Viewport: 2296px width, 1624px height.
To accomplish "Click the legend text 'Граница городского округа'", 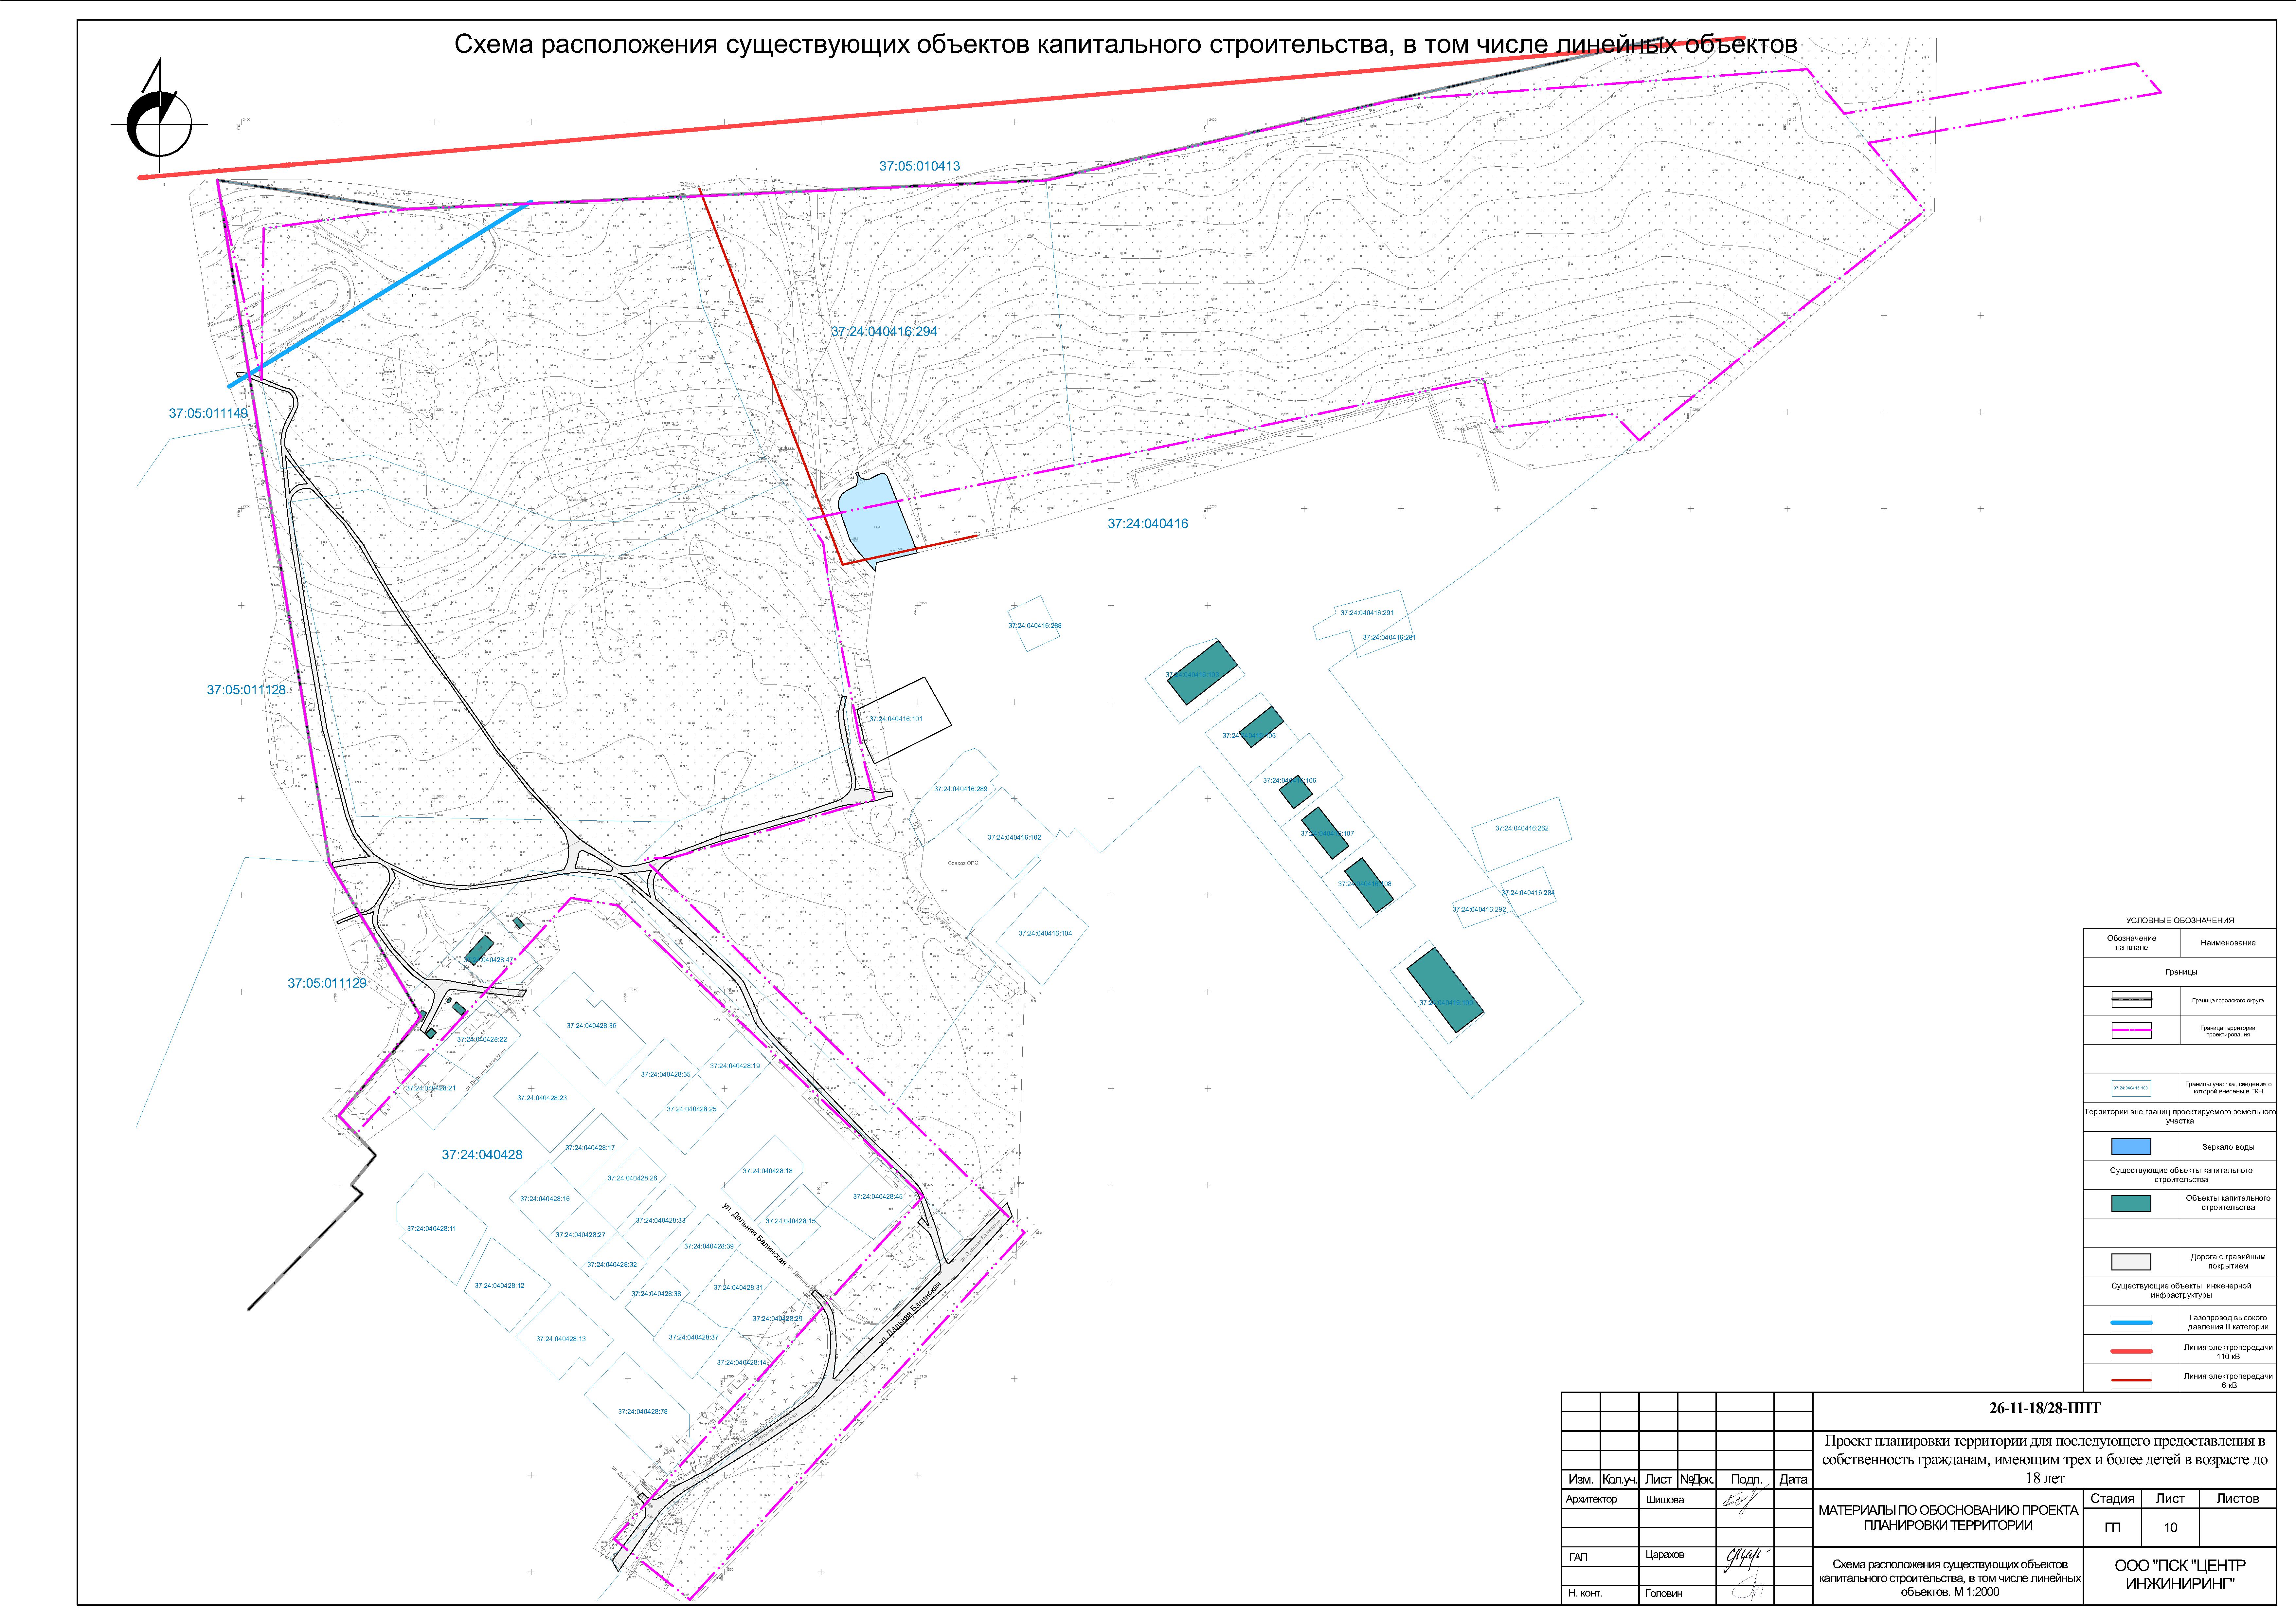I will tap(2228, 1001).
